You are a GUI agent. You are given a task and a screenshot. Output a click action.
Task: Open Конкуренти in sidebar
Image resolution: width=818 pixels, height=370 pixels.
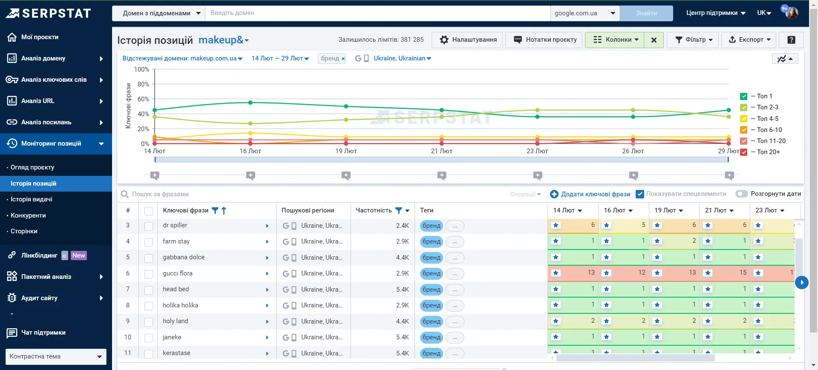tap(28, 215)
